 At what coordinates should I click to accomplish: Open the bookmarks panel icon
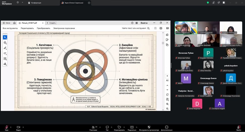click(167, 40)
